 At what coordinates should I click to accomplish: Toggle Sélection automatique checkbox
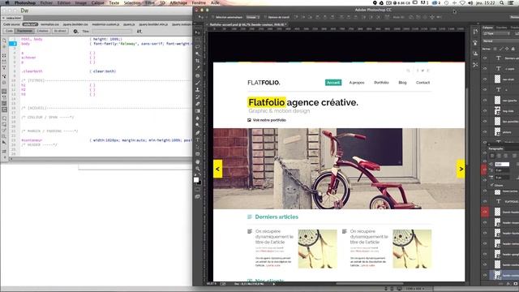point(212,17)
